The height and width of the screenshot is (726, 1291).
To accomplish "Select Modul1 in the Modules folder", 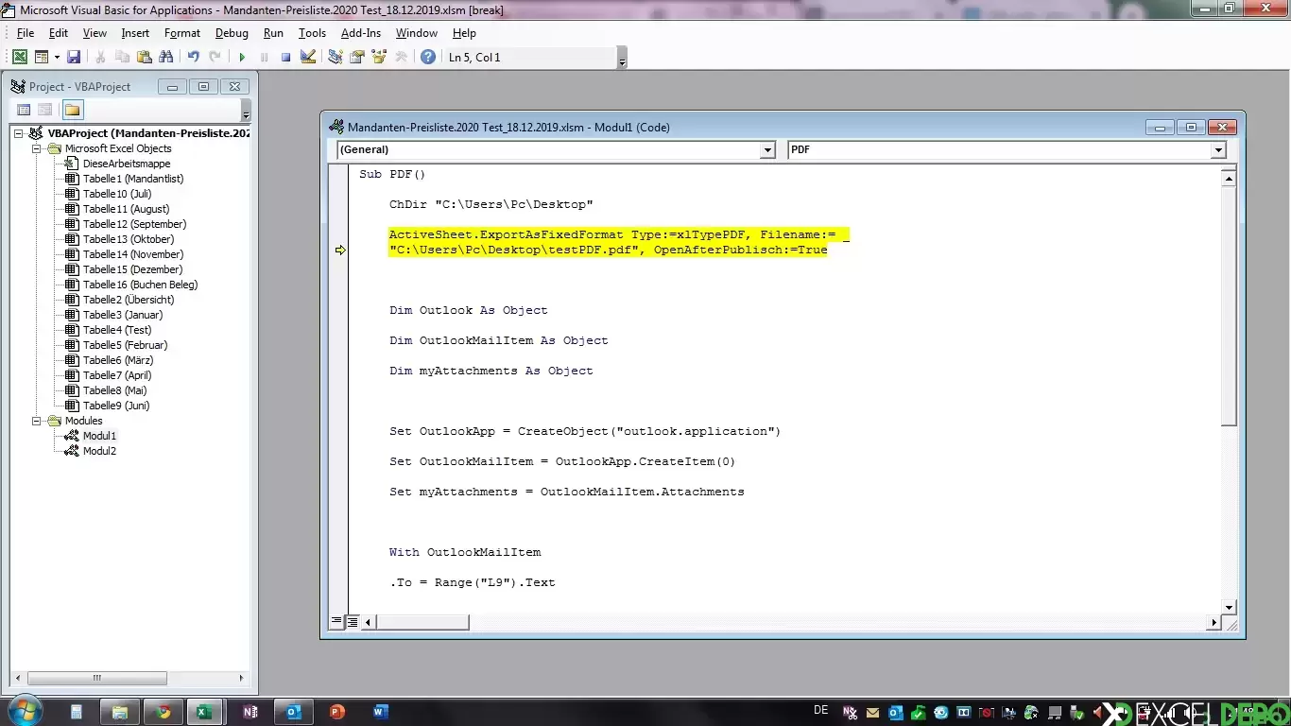I will tap(99, 436).
